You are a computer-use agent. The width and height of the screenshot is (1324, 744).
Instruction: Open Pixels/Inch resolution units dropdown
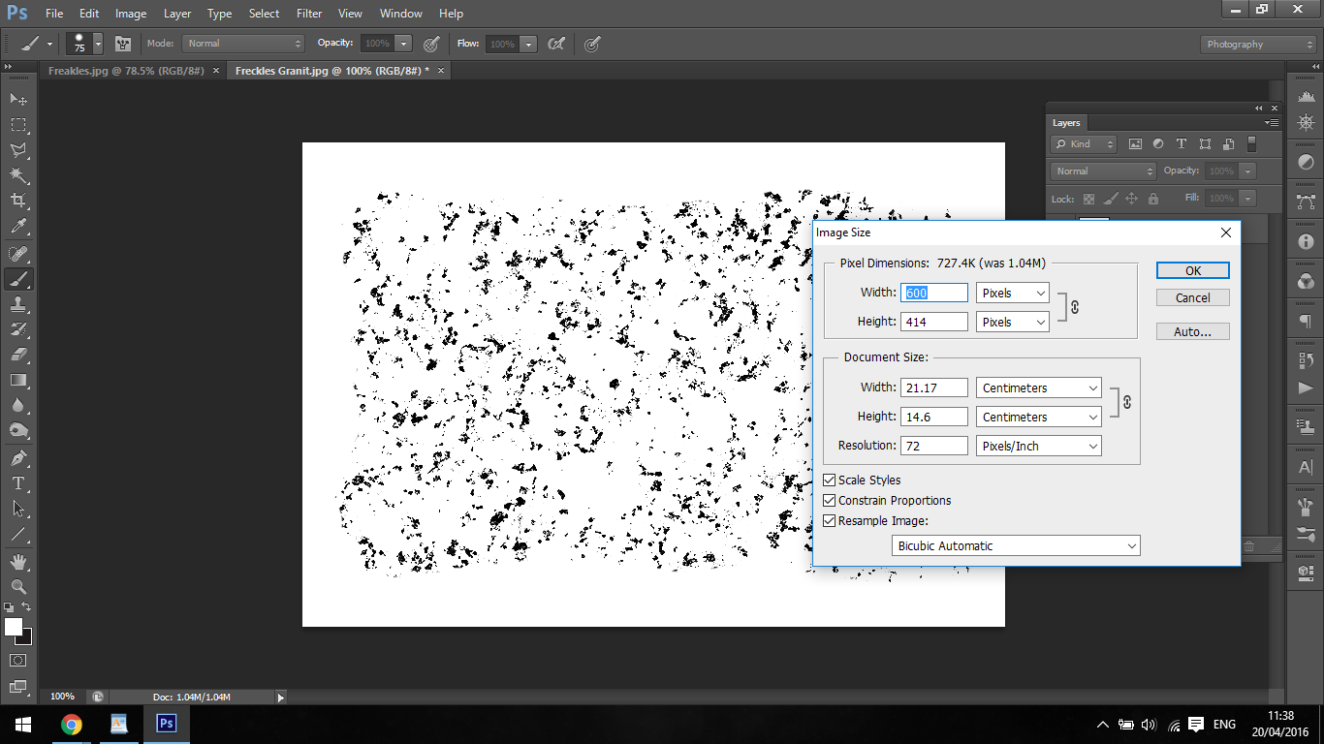1039,446
